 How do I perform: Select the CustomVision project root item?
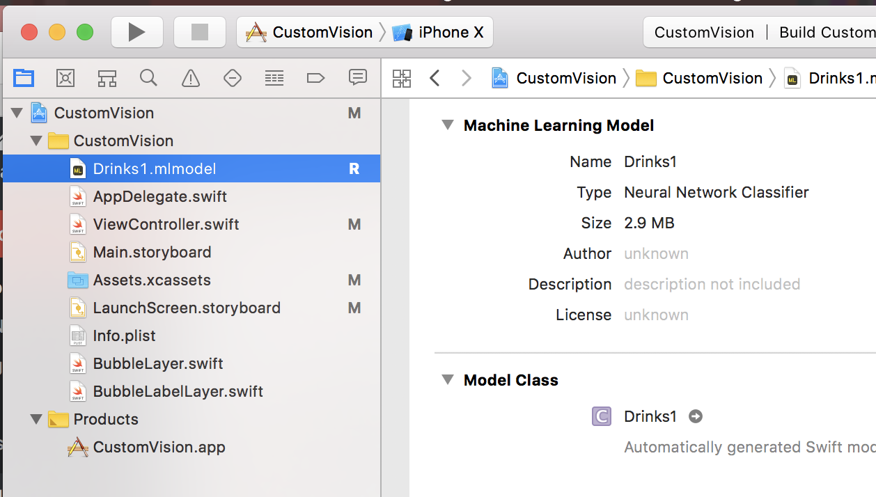coord(191,113)
